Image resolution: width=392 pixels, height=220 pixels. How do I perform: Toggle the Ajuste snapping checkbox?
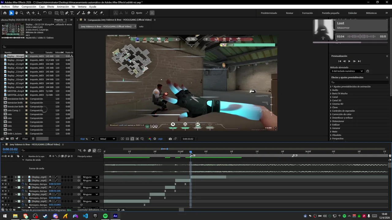(x=133, y=13)
